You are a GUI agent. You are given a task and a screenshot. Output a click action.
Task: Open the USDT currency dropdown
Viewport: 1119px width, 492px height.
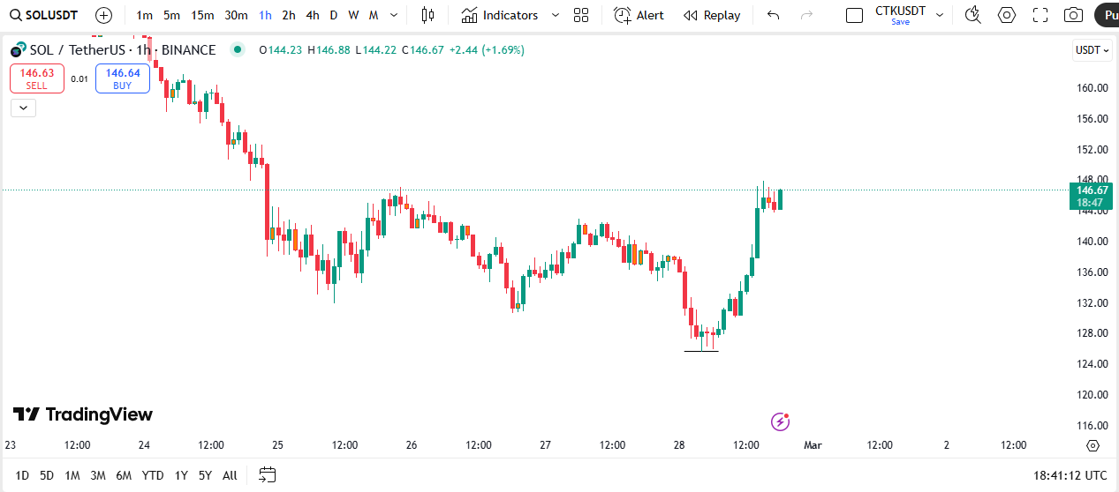coord(1092,50)
